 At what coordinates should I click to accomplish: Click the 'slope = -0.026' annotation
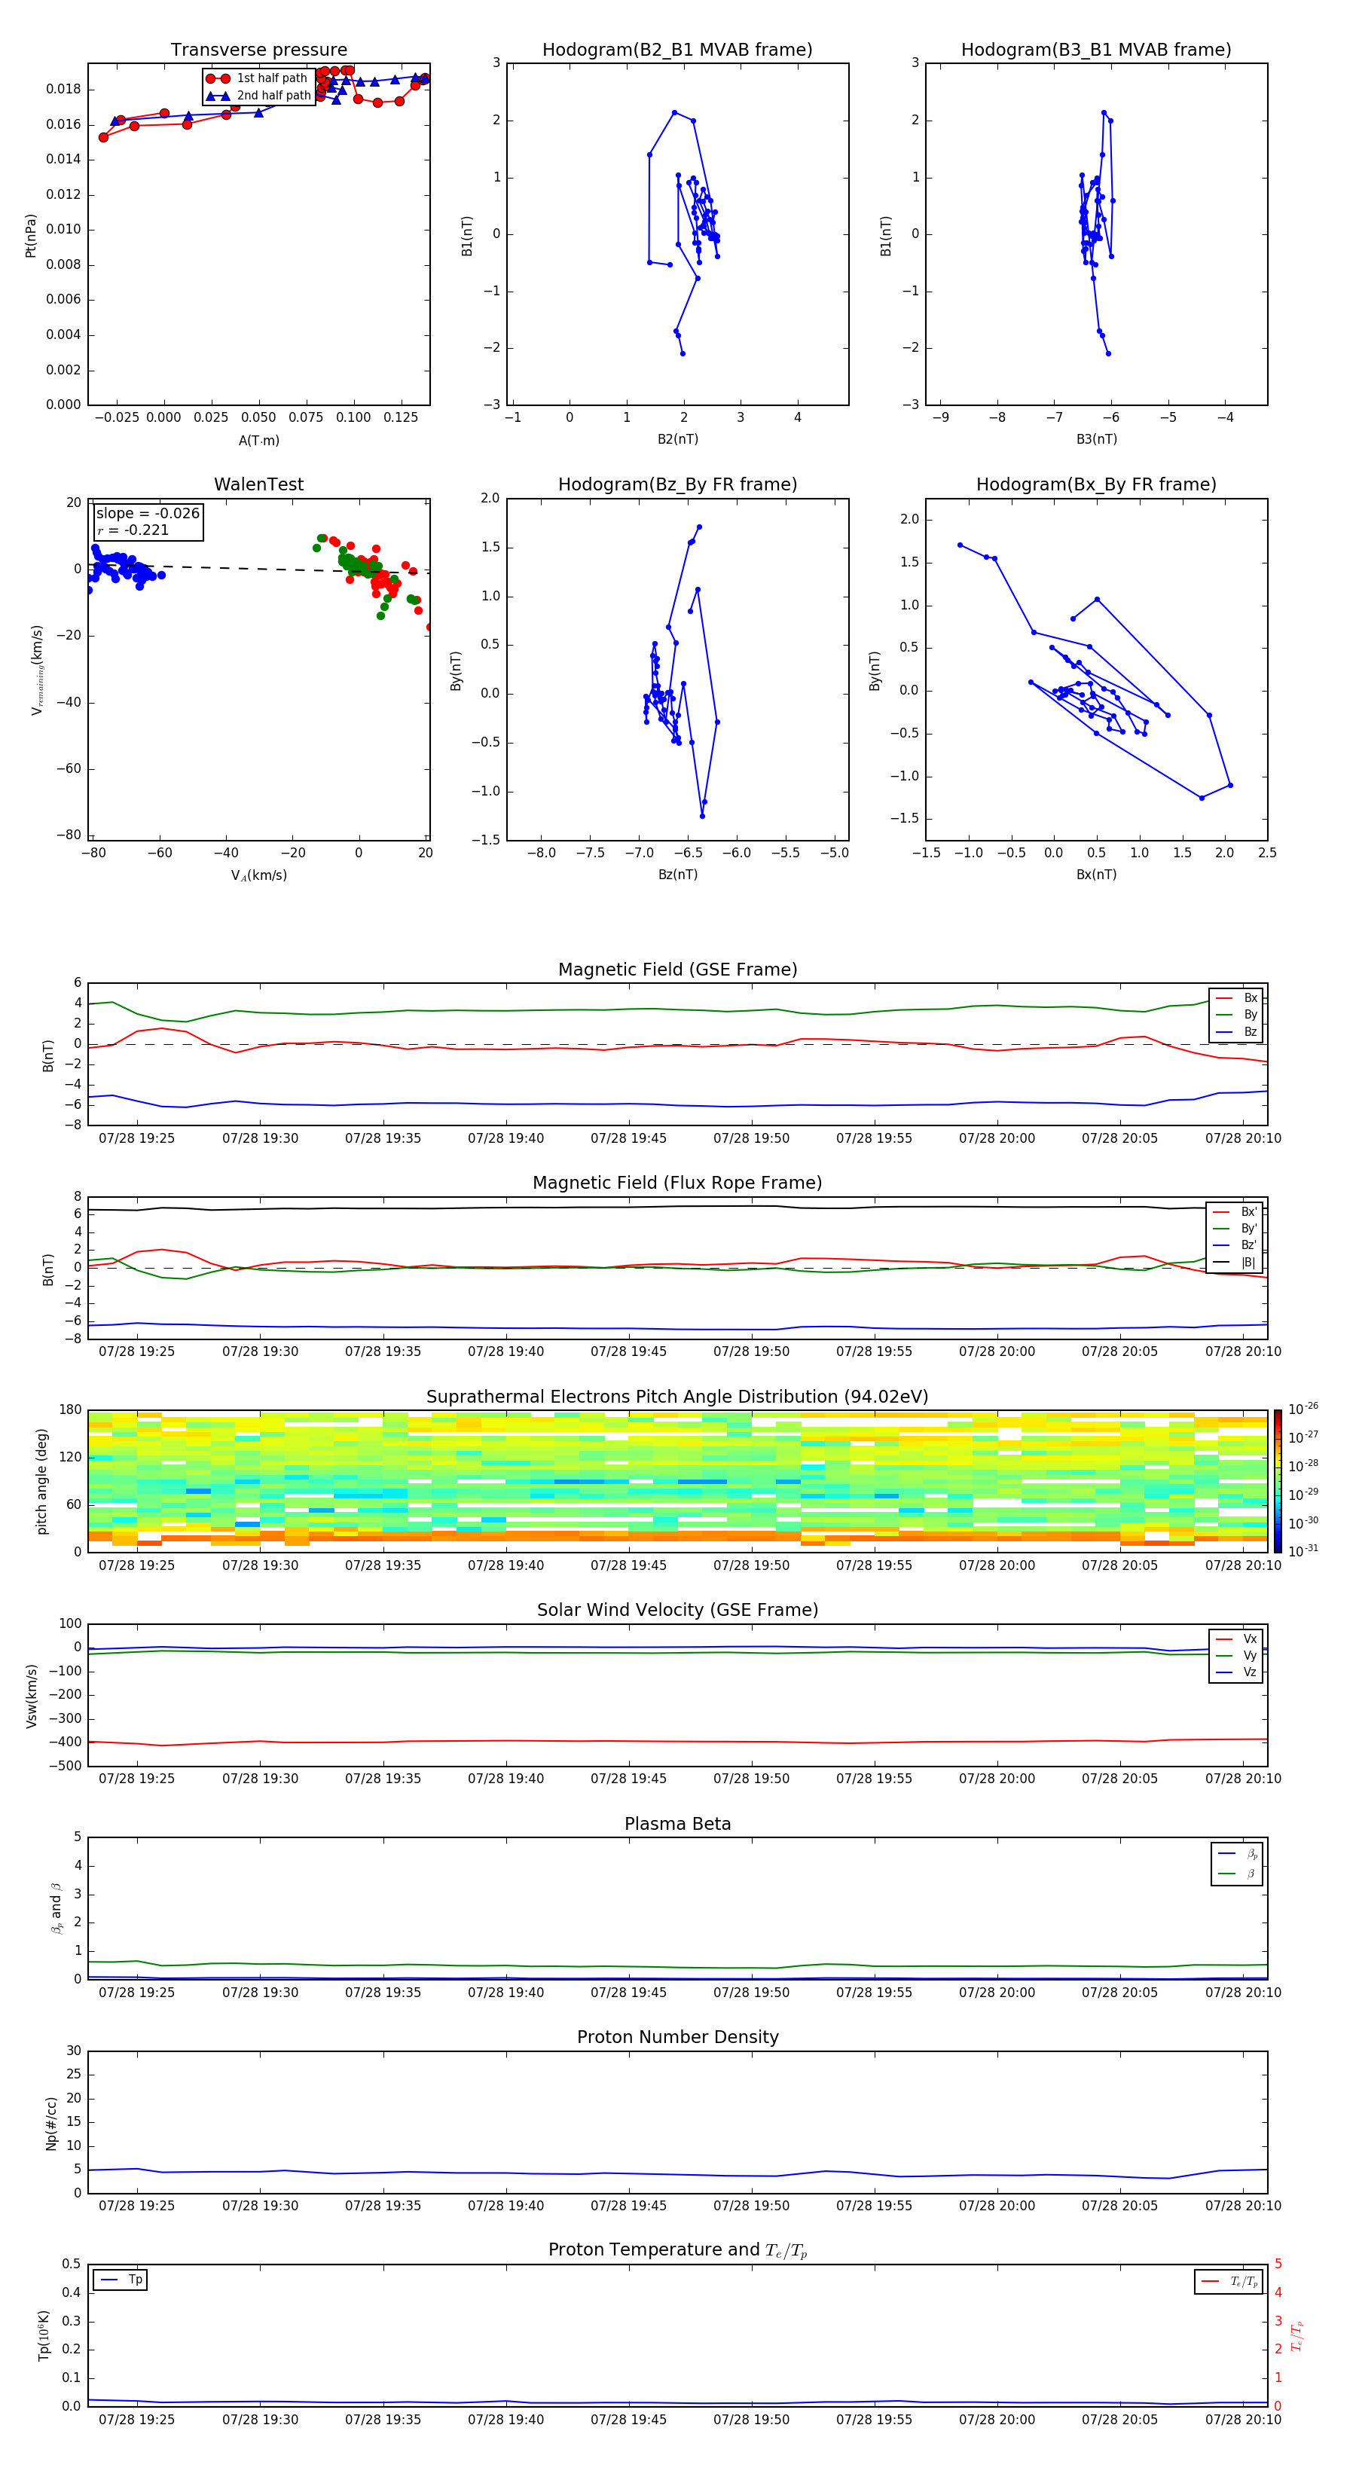click(148, 514)
